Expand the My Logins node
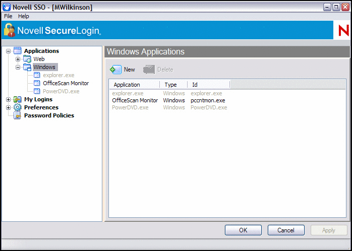 (8, 100)
